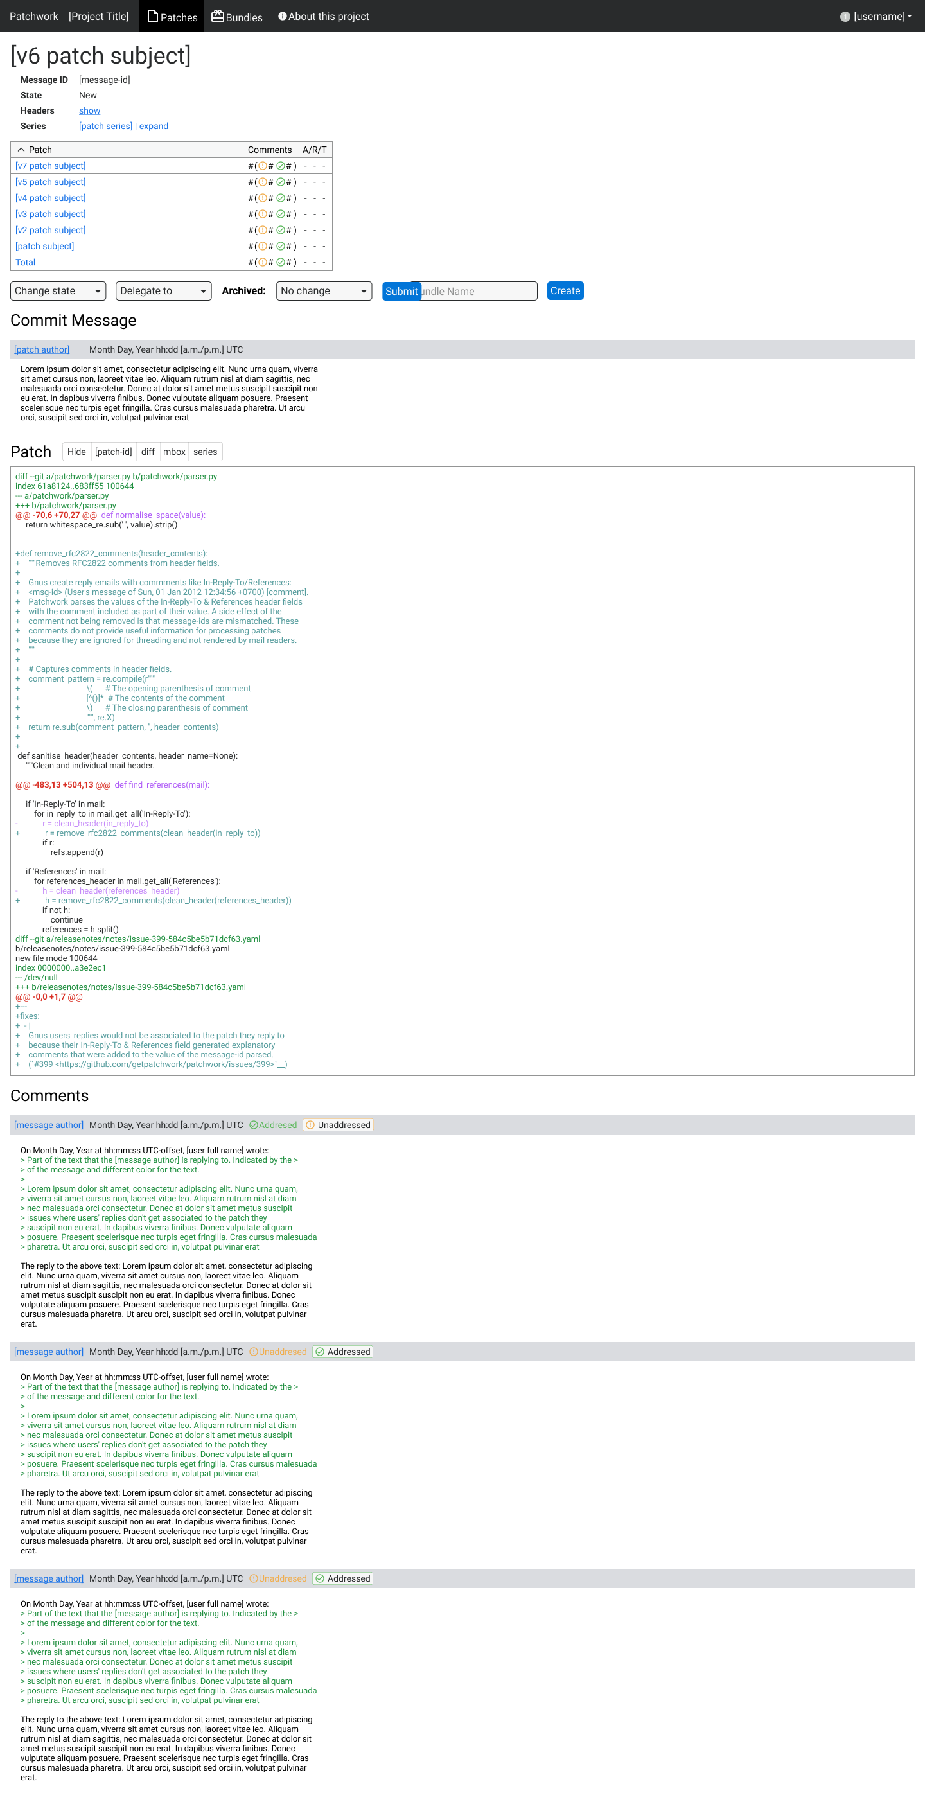The height and width of the screenshot is (1793, 925).
Task: Show the message headers
Action: pyautogui.click(x=89, y=110)
